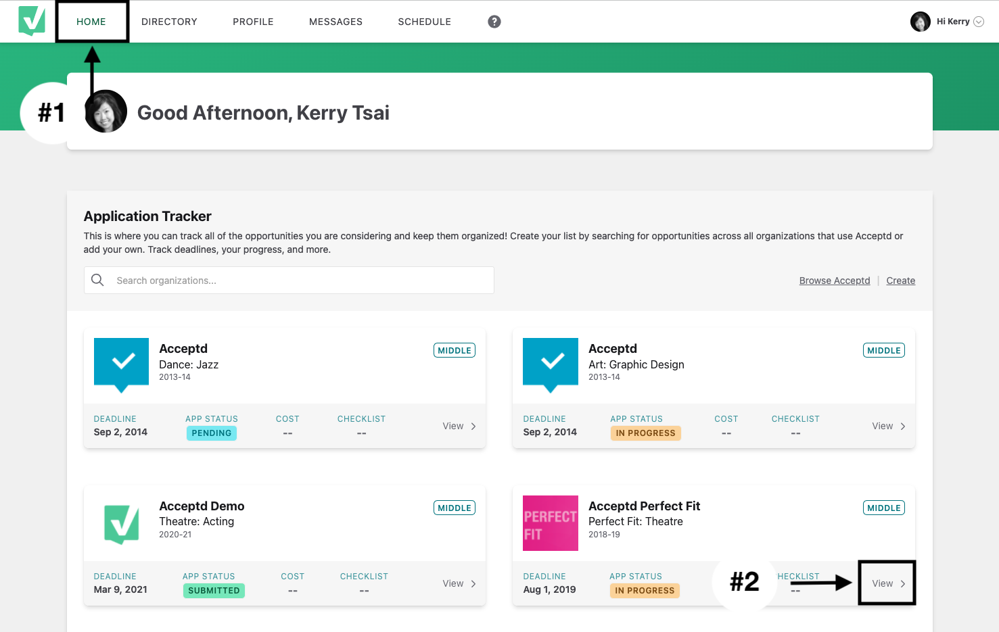This screenshot has height=632, width=999.
Task: Click Kerry Tsai's photo beside the greeting
Action: [x=106, y=112]
